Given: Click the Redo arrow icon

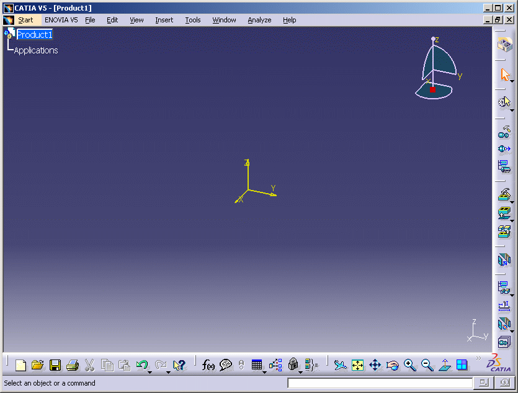Looking at the screenshot, I should (x=161, y=365).
